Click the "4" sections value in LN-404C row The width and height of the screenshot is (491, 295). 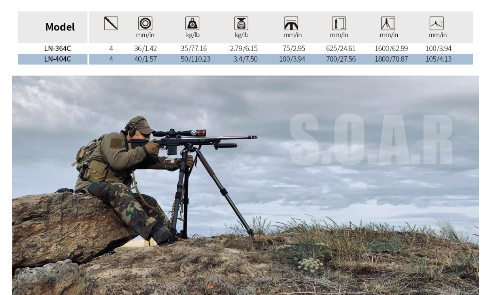coord(111,59)
